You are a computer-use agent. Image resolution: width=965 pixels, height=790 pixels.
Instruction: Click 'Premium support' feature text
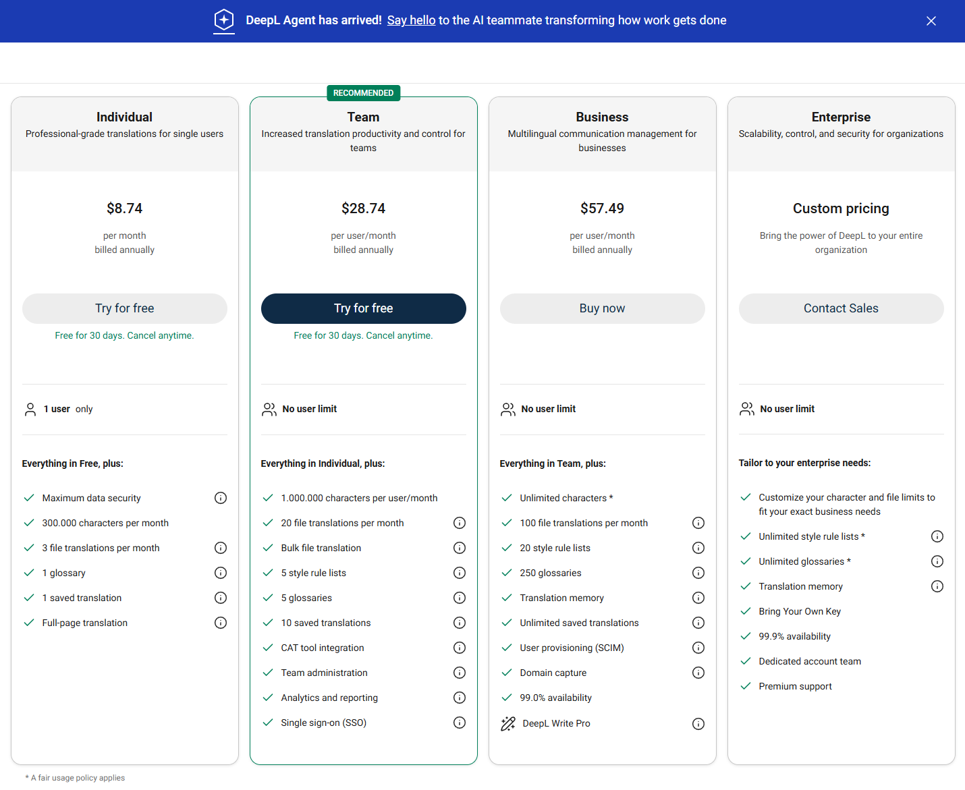[796, 686]
